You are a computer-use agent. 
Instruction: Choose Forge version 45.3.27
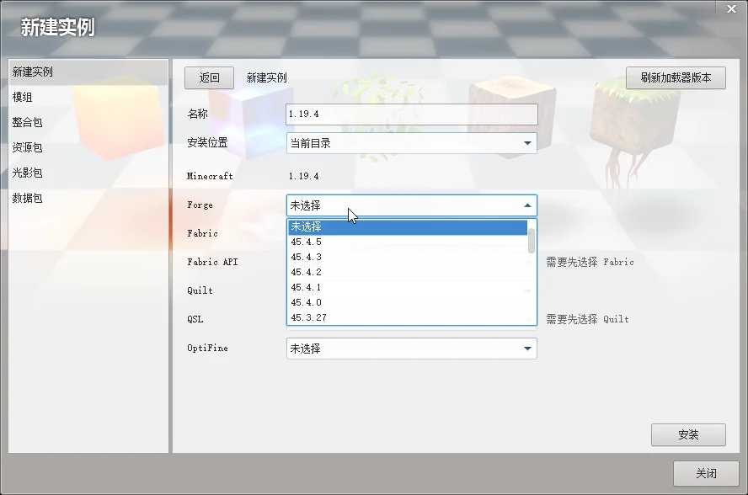[408, 317]
